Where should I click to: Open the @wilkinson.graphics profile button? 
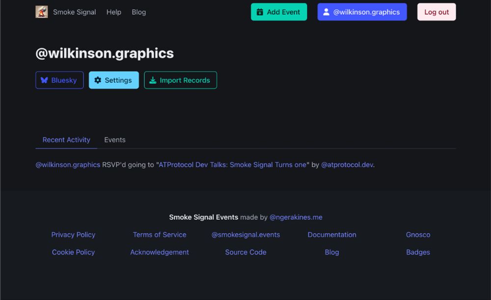[362, 12]
